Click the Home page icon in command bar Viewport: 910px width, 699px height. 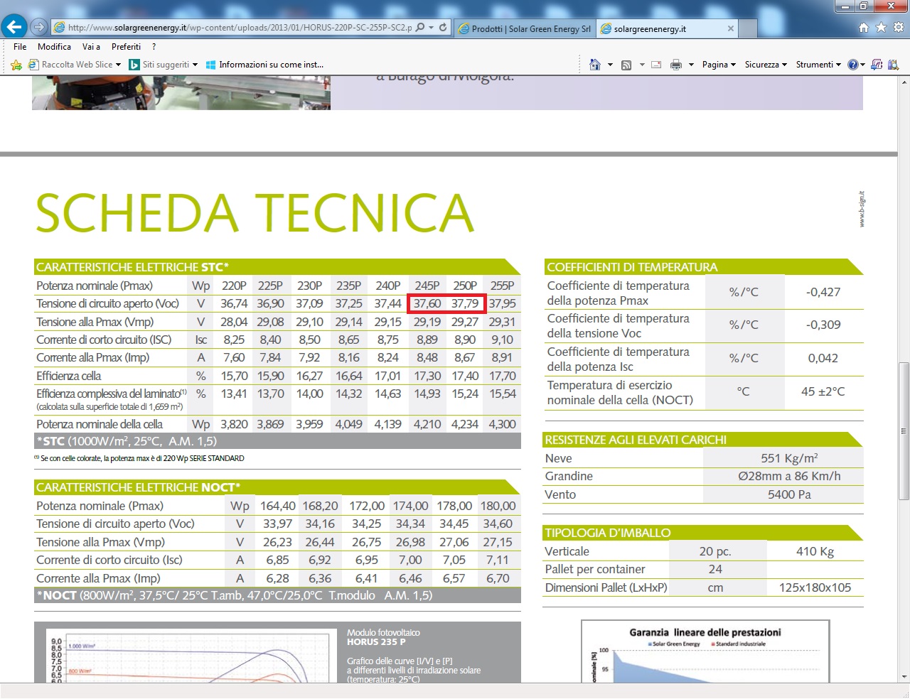[595, 65]
